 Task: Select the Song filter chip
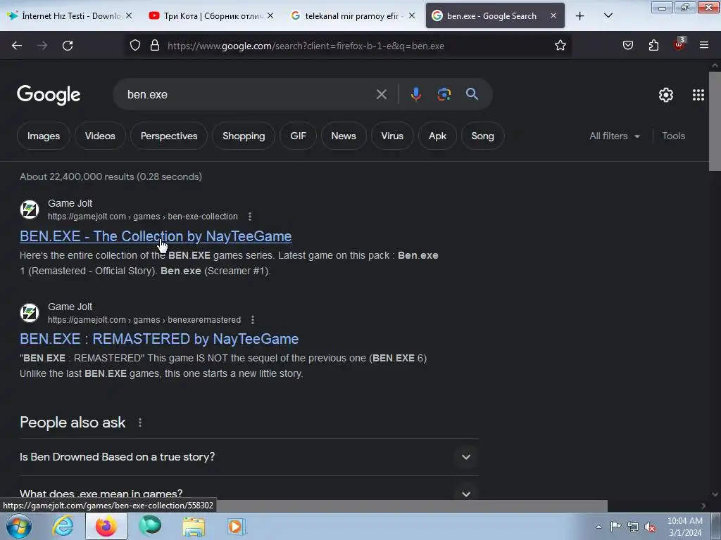[482, 136]
